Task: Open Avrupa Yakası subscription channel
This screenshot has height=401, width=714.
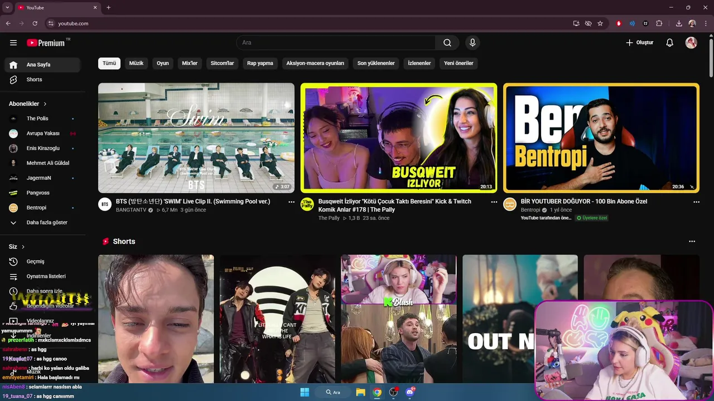Action: pos(42,134)
